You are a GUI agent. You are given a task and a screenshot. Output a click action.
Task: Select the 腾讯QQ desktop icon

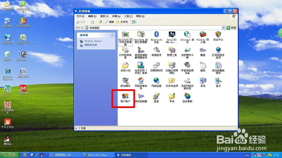tap(8, 140)
